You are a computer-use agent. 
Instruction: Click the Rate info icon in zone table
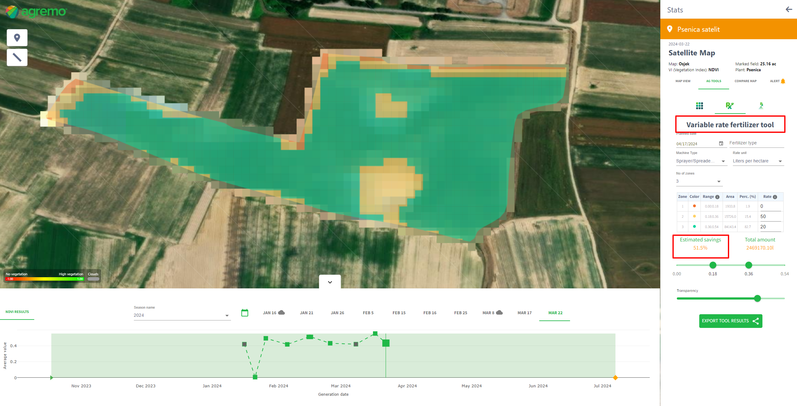point(775,197)
